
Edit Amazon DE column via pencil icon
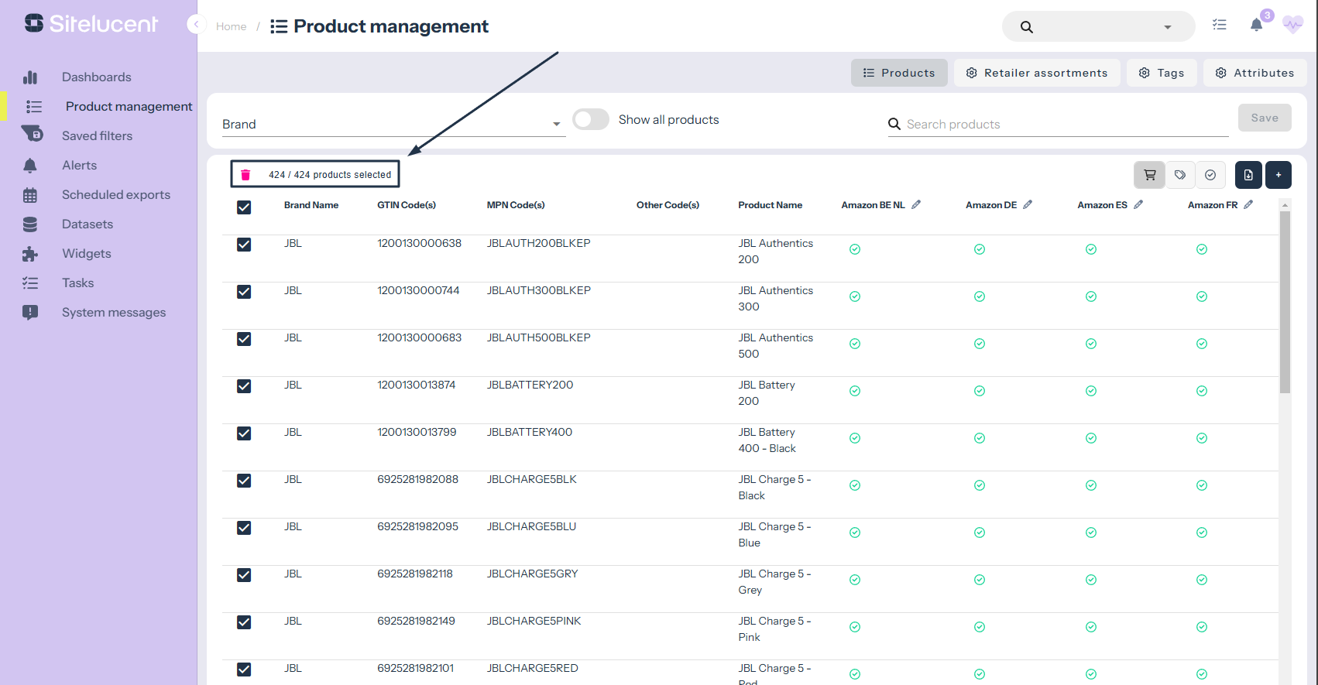[x=1028, y=205]
